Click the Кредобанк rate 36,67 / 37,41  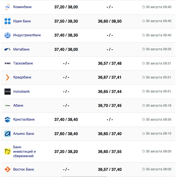(110, 77)
